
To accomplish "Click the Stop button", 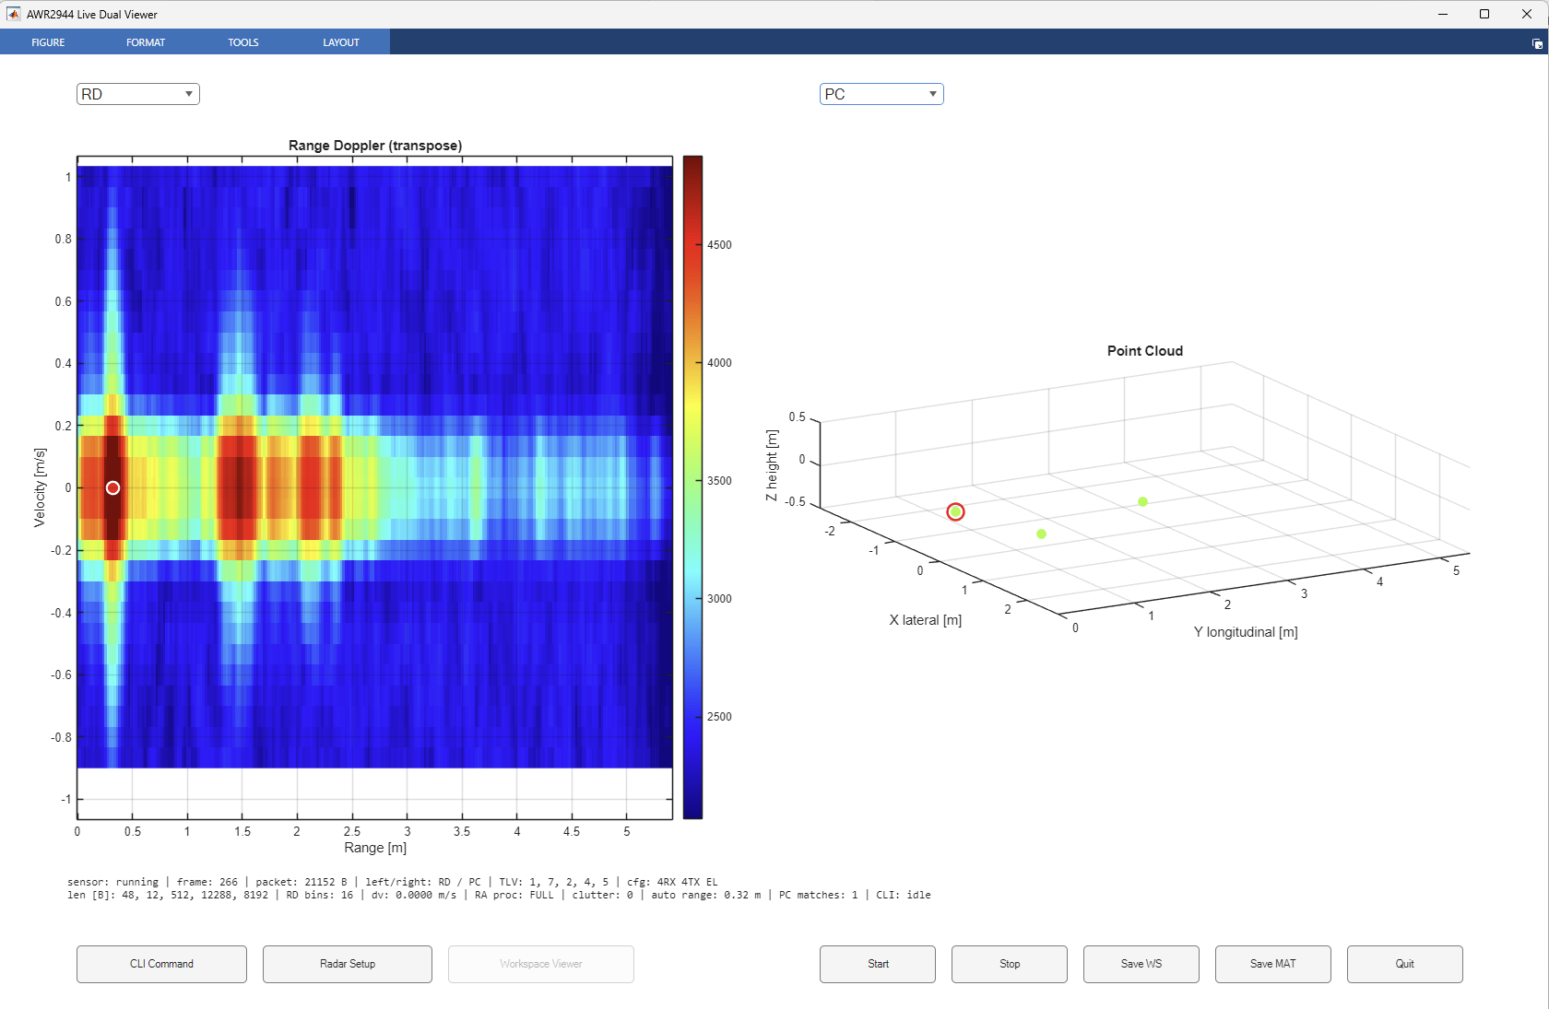I will (1010, 964).
